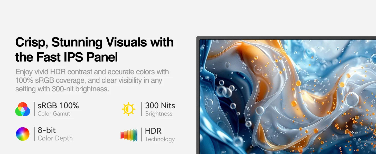Image resolution: width=376 pixels, height=154 pixels.
Task: Select the Color Gamut caption
Action: pos(54,114)
